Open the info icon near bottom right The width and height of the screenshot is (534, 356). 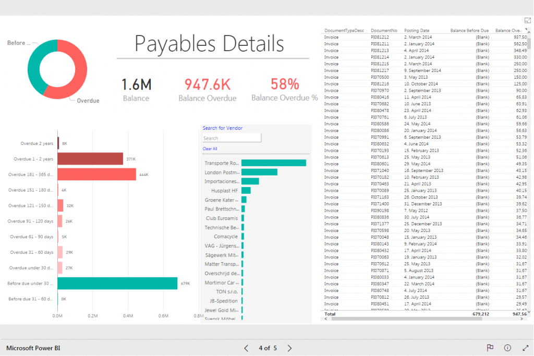pos(506,348)
